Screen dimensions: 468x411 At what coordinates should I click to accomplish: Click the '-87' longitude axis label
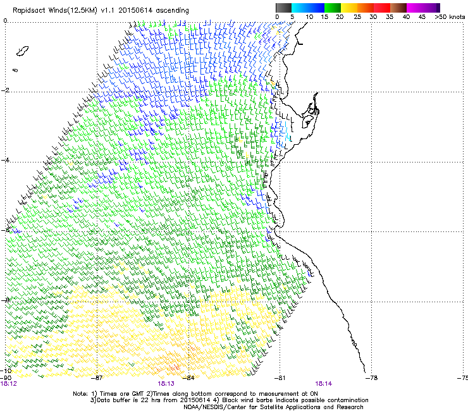(97, 378)
